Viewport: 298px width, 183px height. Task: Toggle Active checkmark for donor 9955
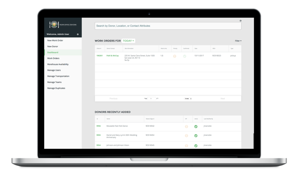point(196,136)
